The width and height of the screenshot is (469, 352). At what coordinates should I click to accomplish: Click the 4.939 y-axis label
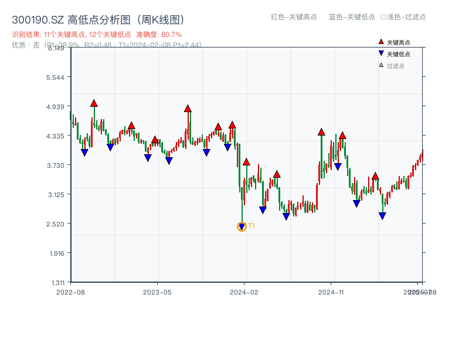pos(55,107)
